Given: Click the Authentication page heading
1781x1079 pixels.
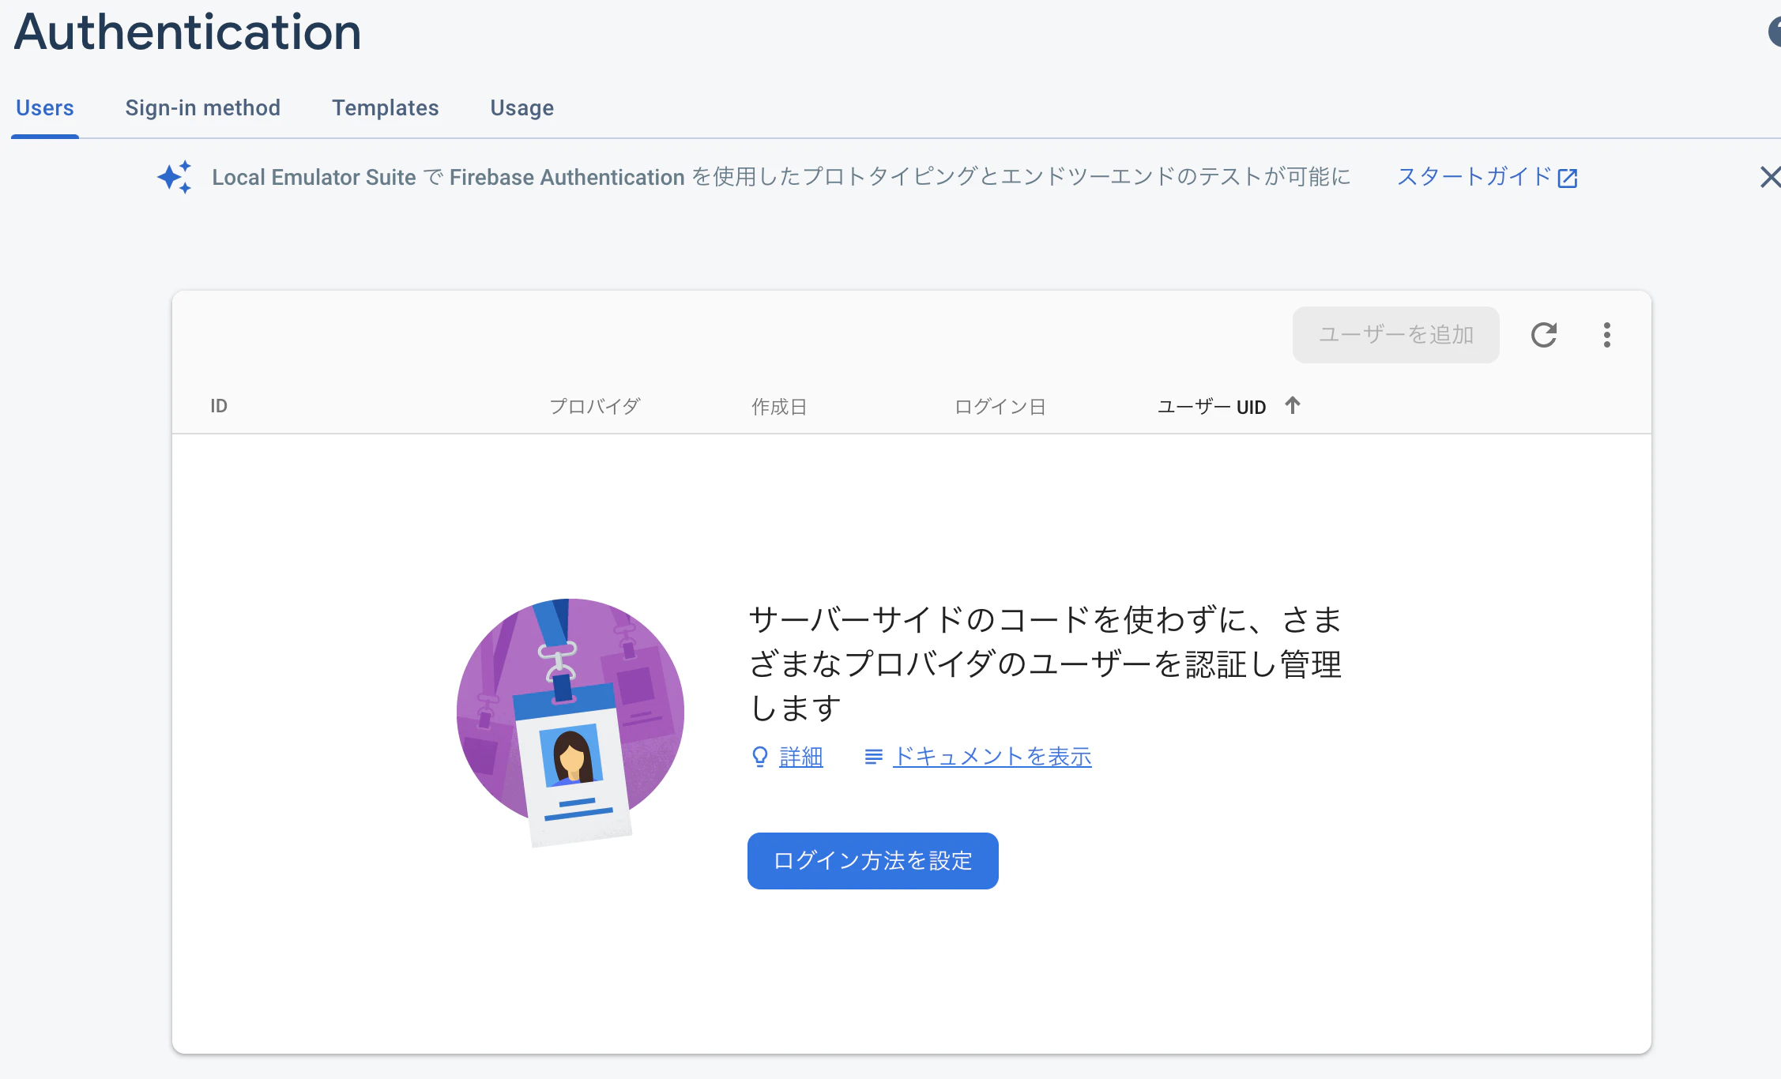Looking at the screenshot, I should click(x=187, y=32).
